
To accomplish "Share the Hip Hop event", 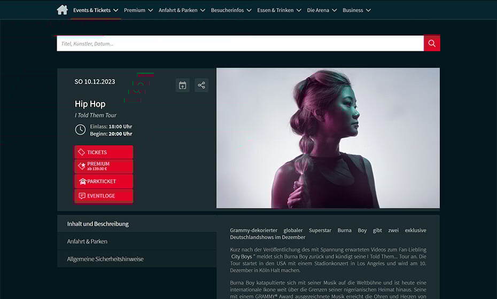I will [x=201, y=85].
